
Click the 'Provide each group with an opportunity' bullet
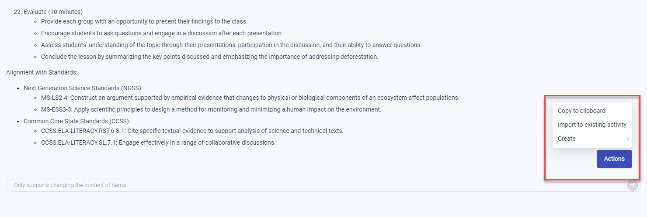point(144,21)
